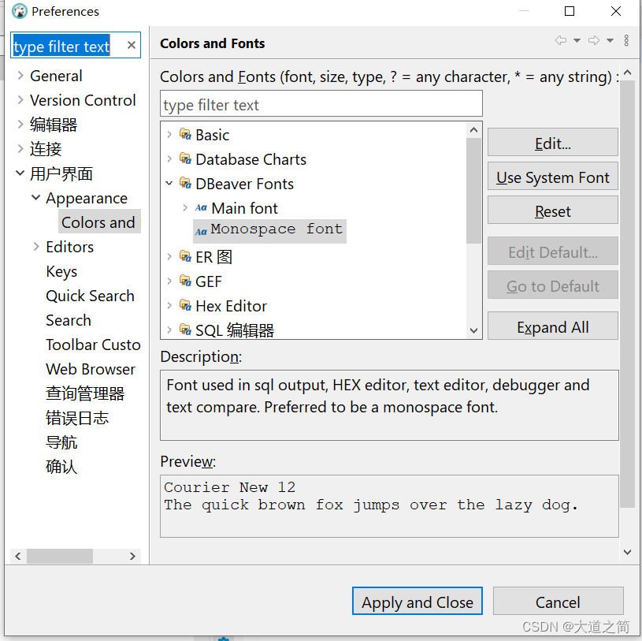The height and width of the screenshot is (641, 642).
Task: Expand the SQL 编辑器 category
Action: click(x=169, y=330)
